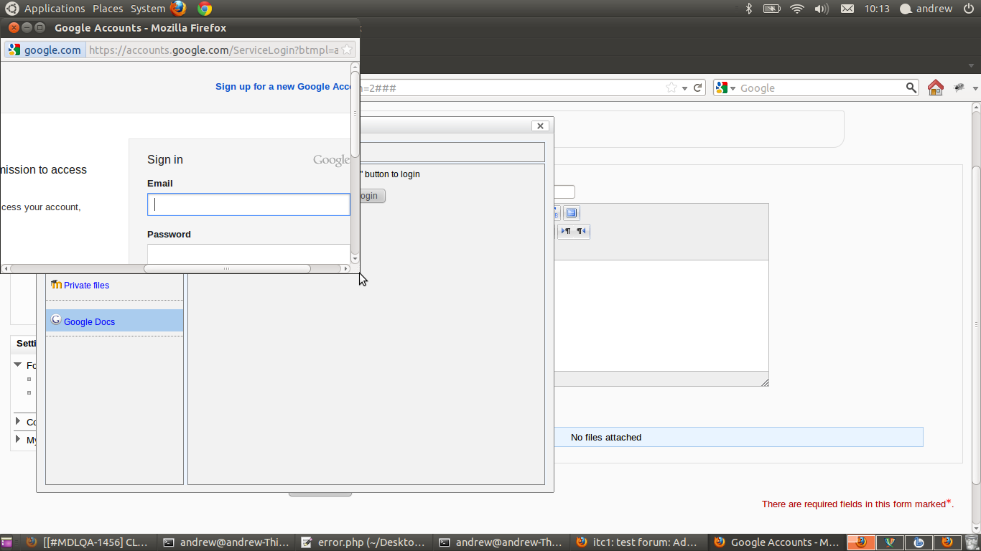This screenshot has height=551, width=981.
Task: Launch Firefox from the top panel
Action: 178,9
